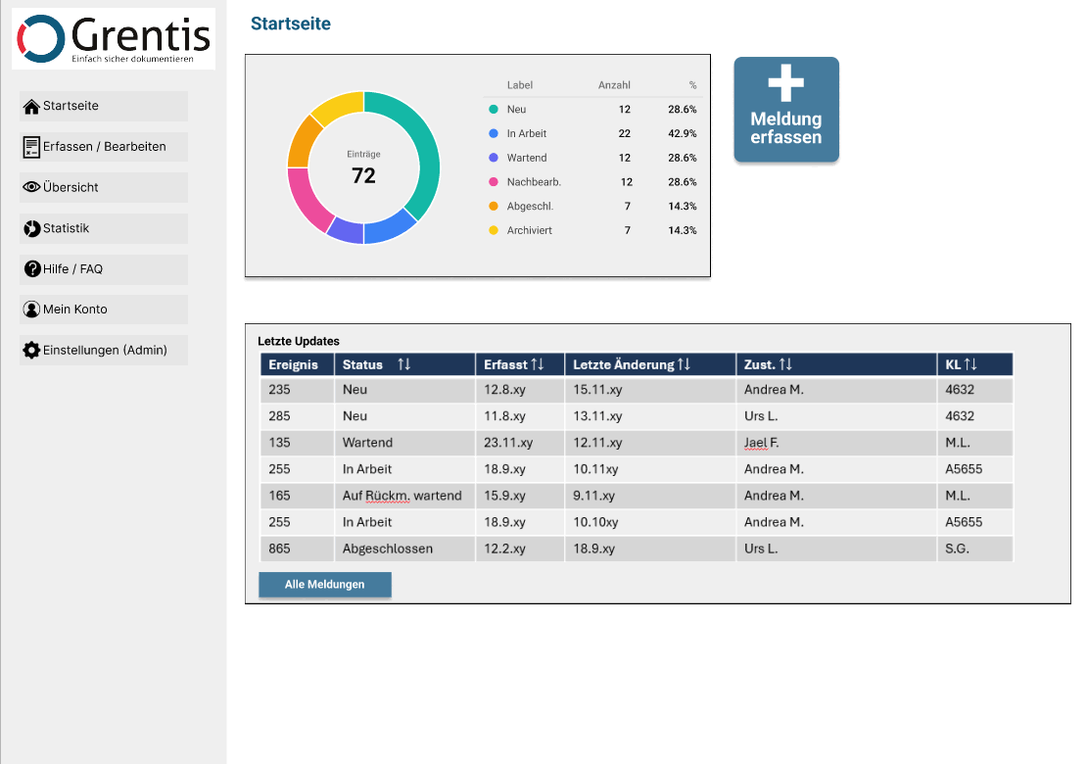1087x764 pixels.
Task: Click the form icon for Erfassen / Bearbeiten
Action: click(31, 147)
